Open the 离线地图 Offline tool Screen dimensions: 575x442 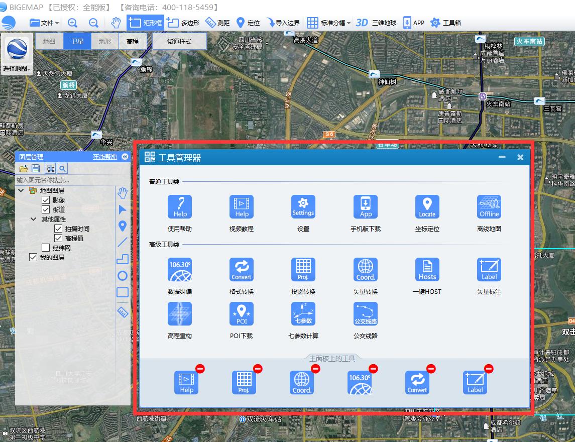pos(489,207)
